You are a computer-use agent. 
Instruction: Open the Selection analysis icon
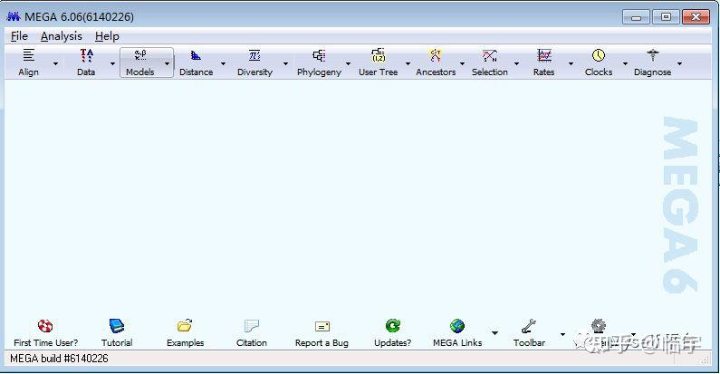(489, 55)
